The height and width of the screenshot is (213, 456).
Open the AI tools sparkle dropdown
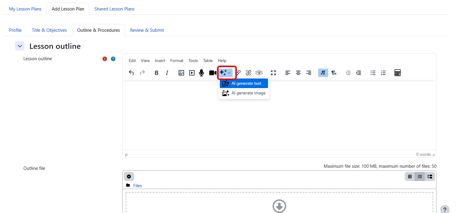point(225,73)
